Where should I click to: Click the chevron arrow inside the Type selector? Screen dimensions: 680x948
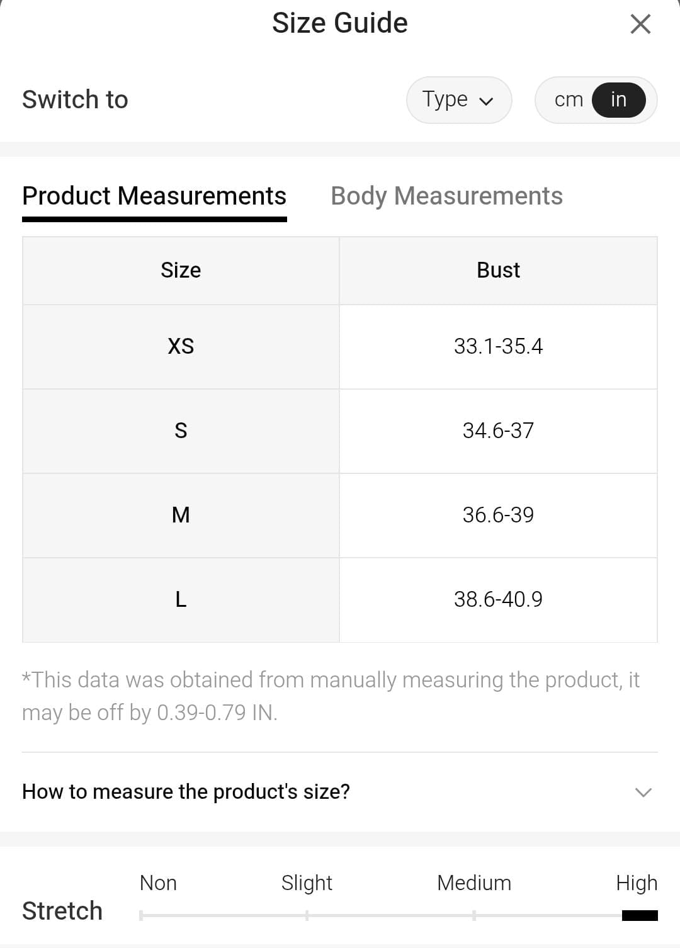pos(486,101)
